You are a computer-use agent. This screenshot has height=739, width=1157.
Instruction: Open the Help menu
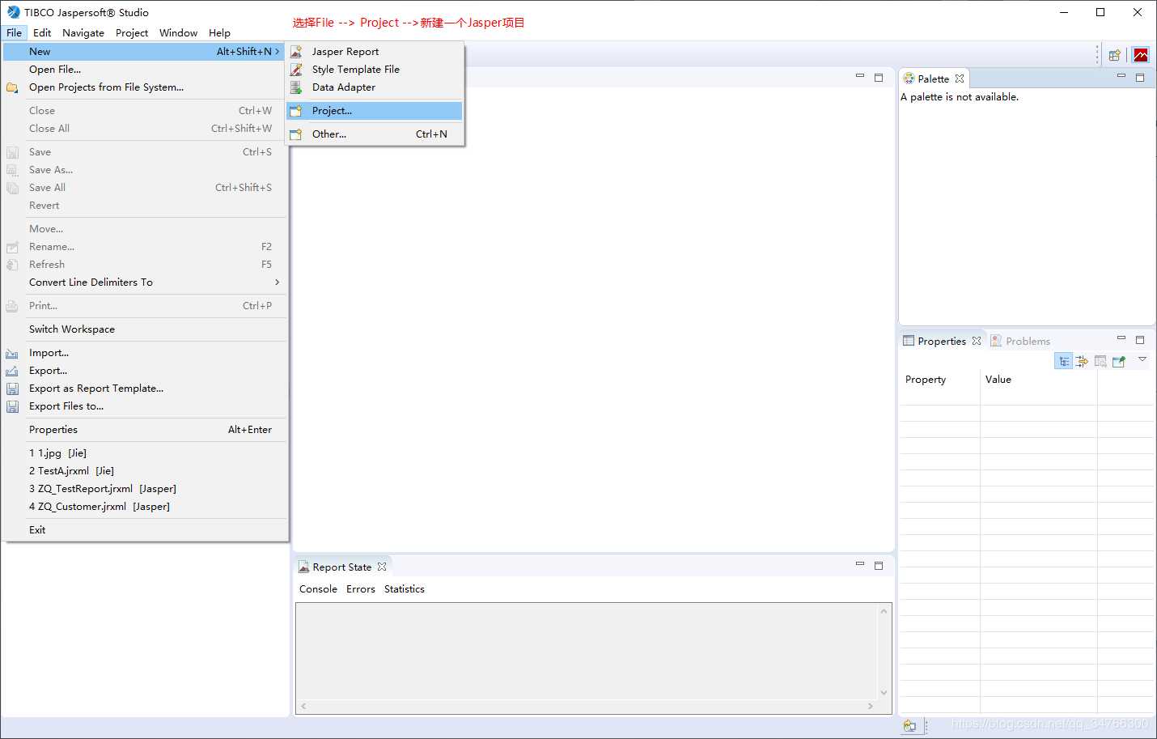(219, 33)
